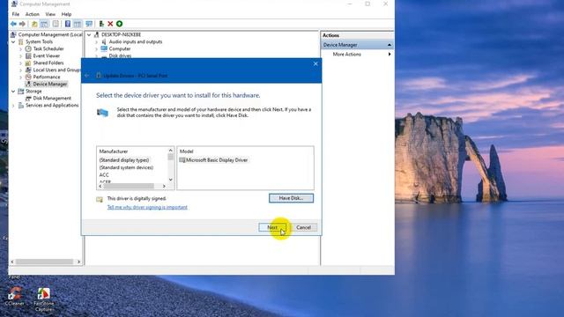This screenshot has width=564, height=317.
Task: Click the green circle arrow toolbar icon
Action: pos(120,24)
